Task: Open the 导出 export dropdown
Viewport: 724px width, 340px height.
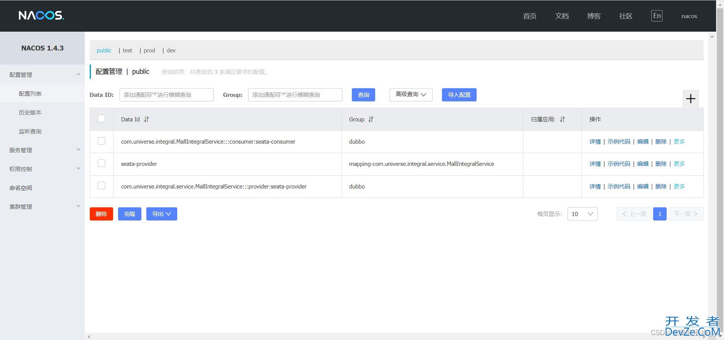Action: (162, 214)
